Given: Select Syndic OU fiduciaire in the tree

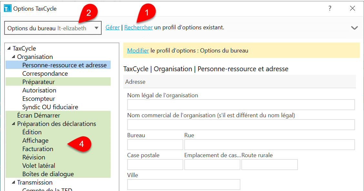Looking at the screenshot, I should tap(50, 107).
